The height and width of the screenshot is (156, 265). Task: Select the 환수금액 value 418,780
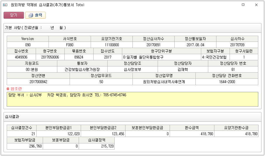pyautogui.click(x=192, y=134)
